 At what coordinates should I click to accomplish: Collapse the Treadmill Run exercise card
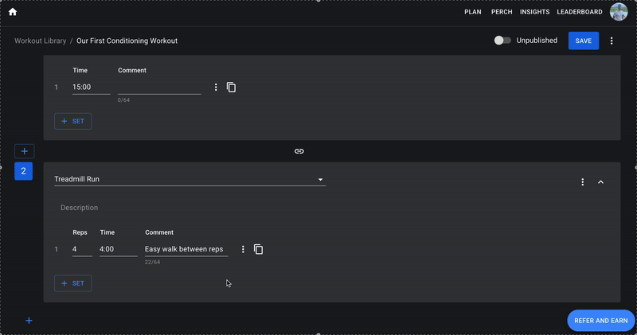pos(600,182)
